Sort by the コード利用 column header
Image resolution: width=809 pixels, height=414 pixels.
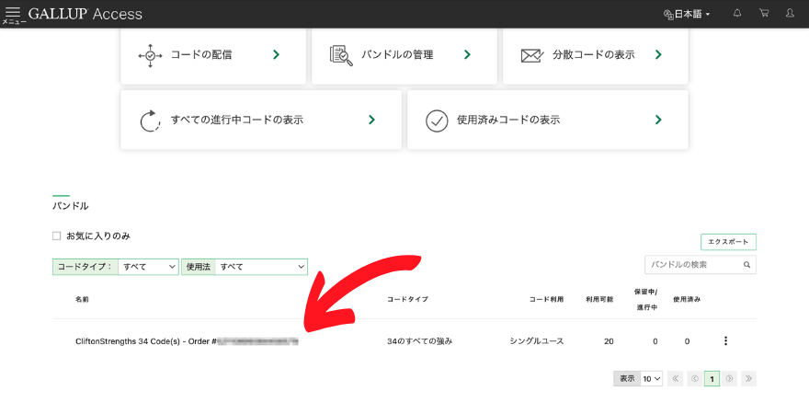[x=546, y=299]
